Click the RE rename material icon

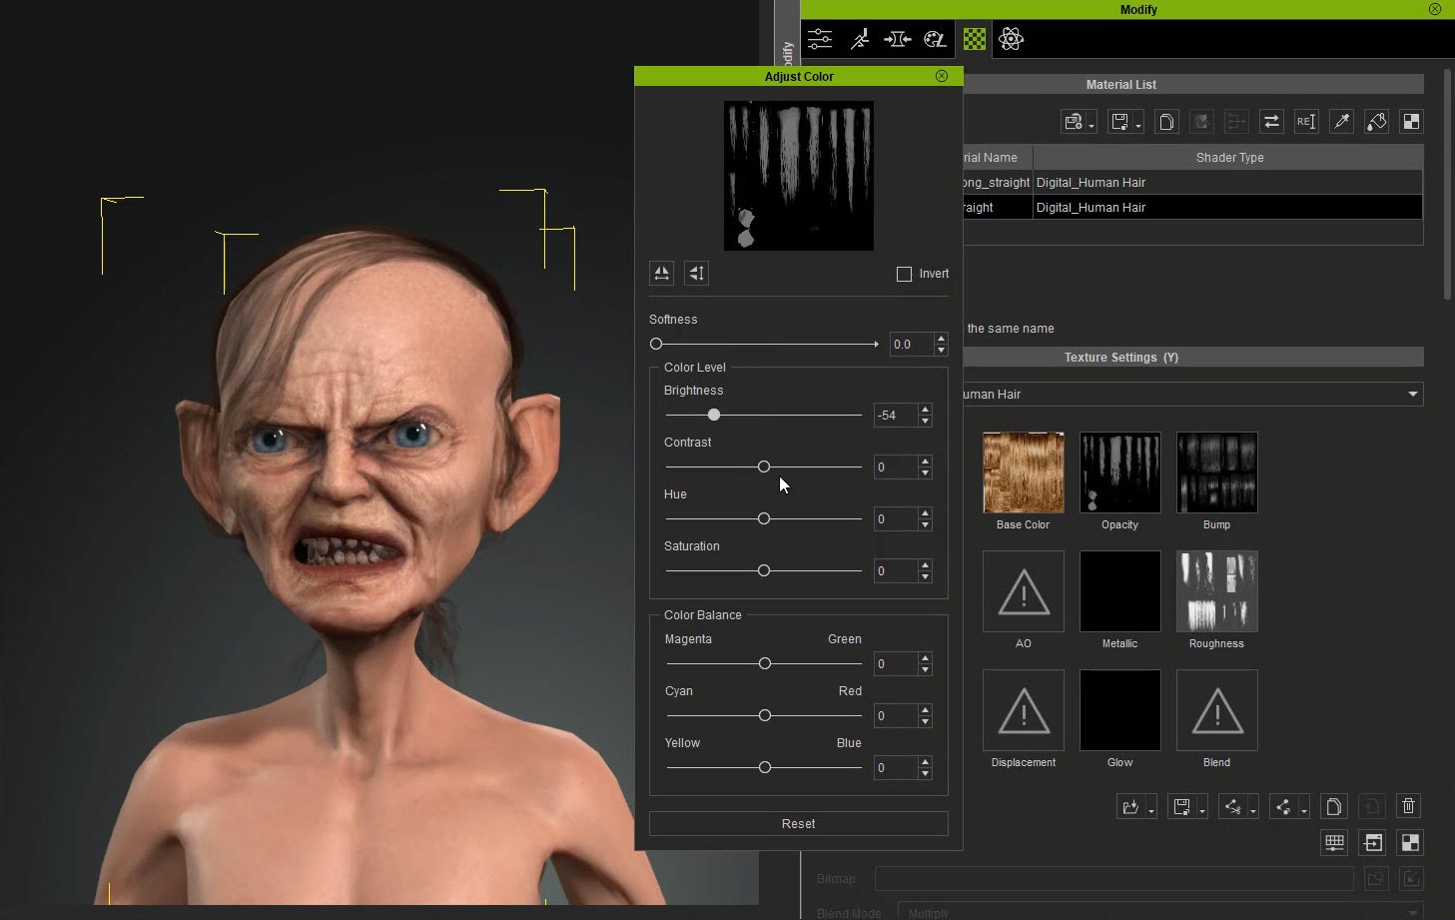coord(1305,122)
